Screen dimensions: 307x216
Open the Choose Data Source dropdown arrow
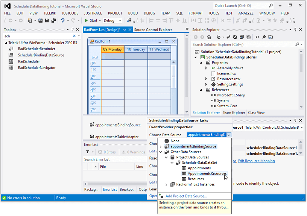[x=229, y=135]
